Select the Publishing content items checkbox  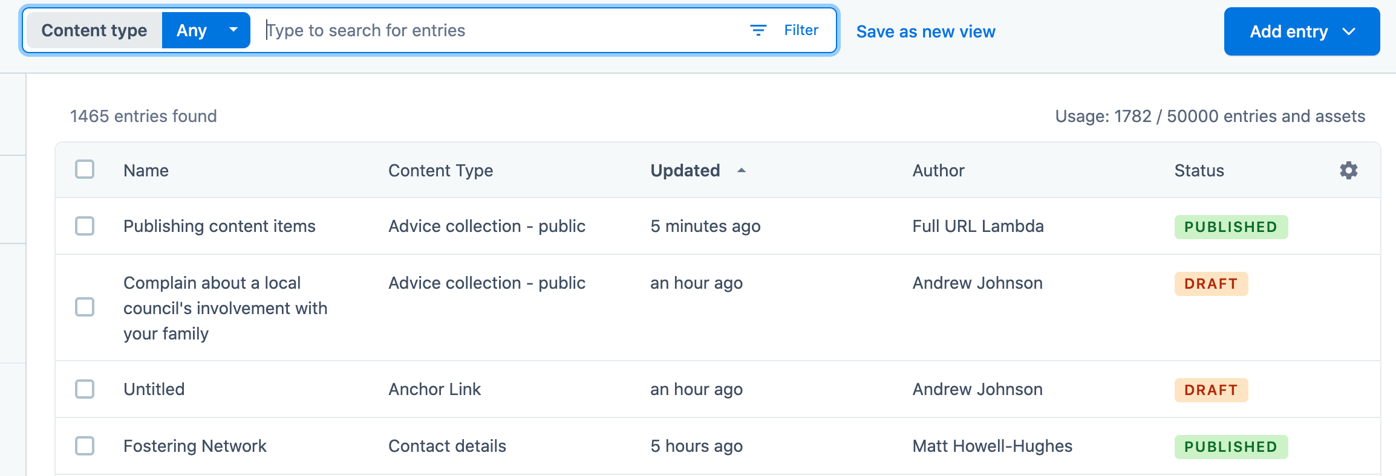pos(85,226)
